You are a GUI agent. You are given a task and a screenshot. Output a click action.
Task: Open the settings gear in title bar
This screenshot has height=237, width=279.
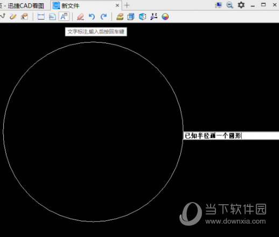[x=241, y=5]
